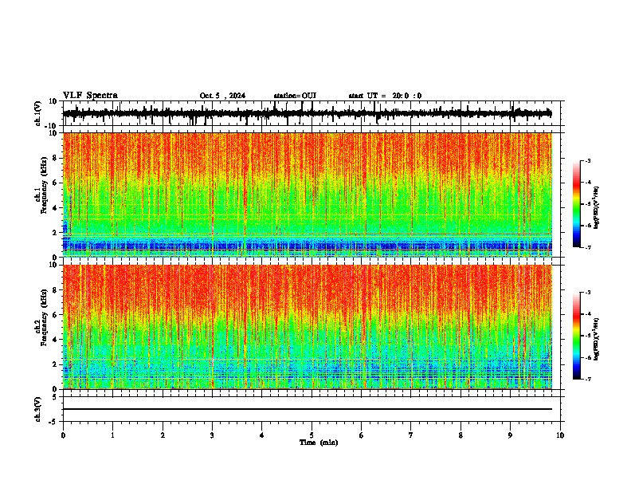Click time axis tick label "8"
The height and width of the screenshot is (488, 631).
pos(461,435)
